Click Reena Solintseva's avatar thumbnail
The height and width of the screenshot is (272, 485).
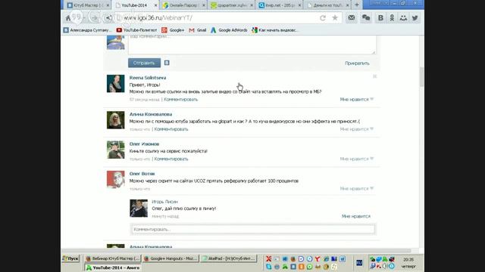[x=116, y=84]
